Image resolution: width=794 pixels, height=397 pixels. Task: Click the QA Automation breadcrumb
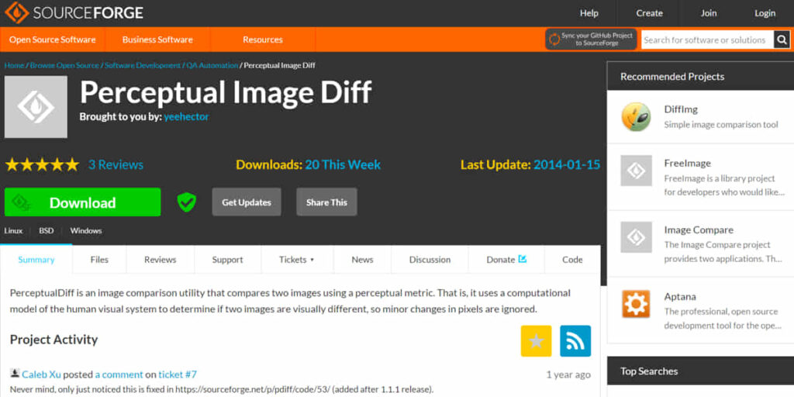pos(212,65)
